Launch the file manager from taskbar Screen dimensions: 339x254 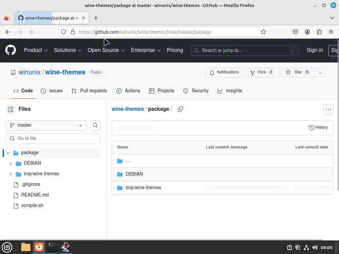(26, 247)
